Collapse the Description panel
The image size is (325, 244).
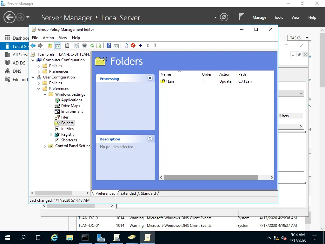point(150,139)
